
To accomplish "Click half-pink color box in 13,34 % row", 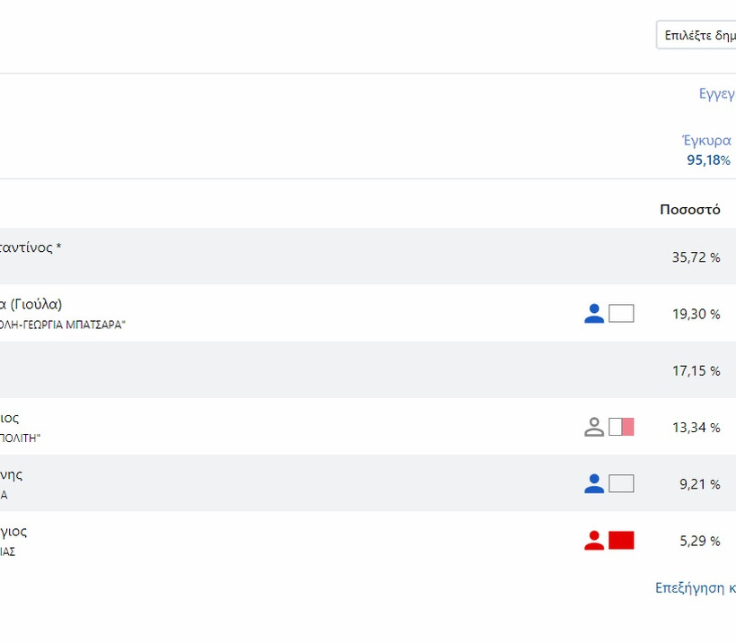I will point(621,427).
